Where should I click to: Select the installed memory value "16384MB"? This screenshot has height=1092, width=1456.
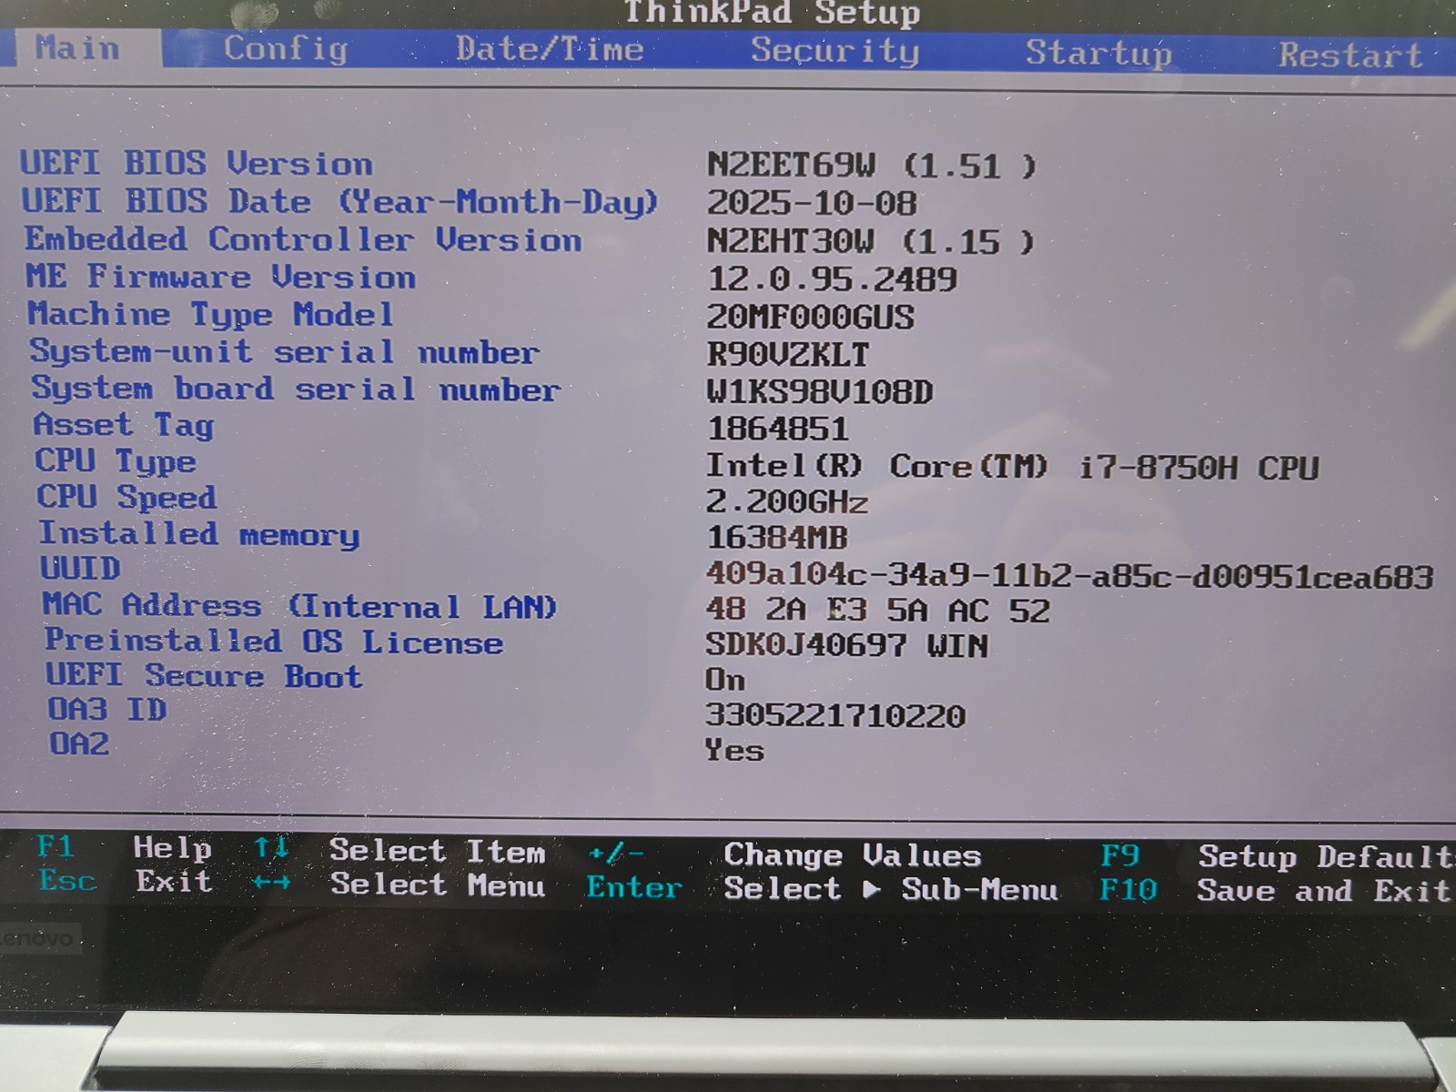(x=777, y=537)
